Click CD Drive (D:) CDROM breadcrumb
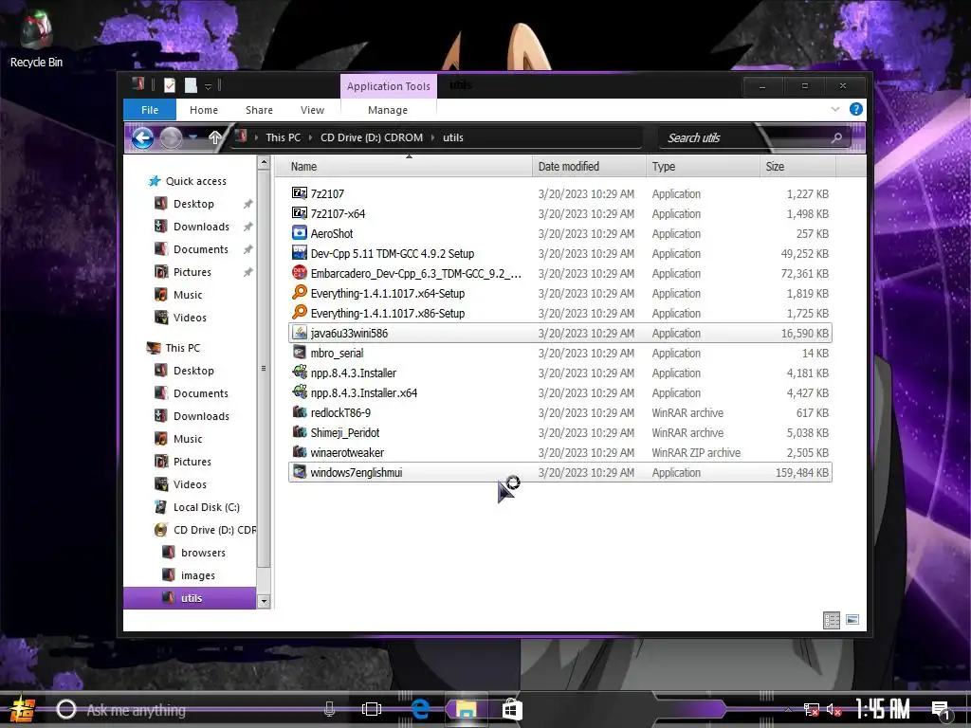The image size is (971, 728). (x=372, y=137)
